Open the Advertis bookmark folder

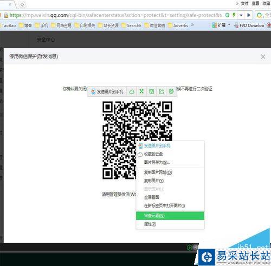178,25
